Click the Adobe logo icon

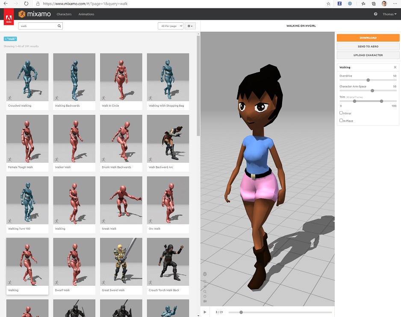point(8,18)
